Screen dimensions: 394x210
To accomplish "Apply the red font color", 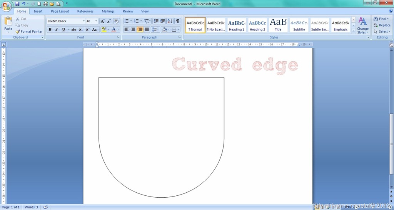I will tap(114, 29).
